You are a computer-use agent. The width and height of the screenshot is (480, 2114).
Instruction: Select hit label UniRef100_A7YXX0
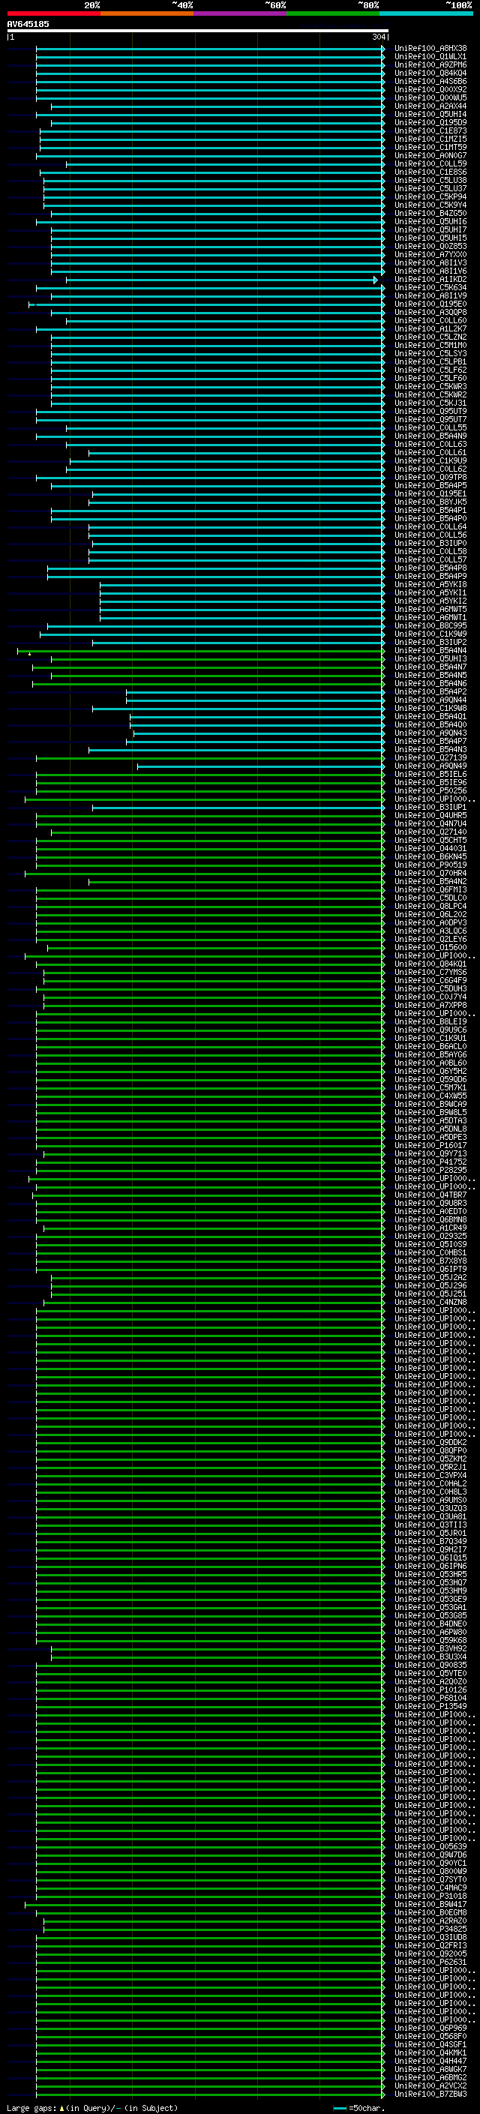(x=430, y=254)
